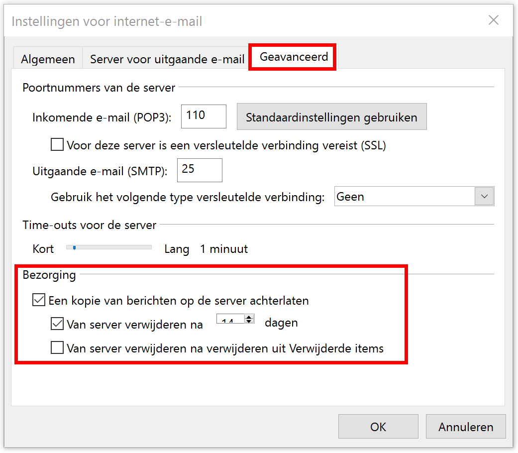
Task: Uncheck Een kopie van berichten op server
Action: [x=38, y=300]
